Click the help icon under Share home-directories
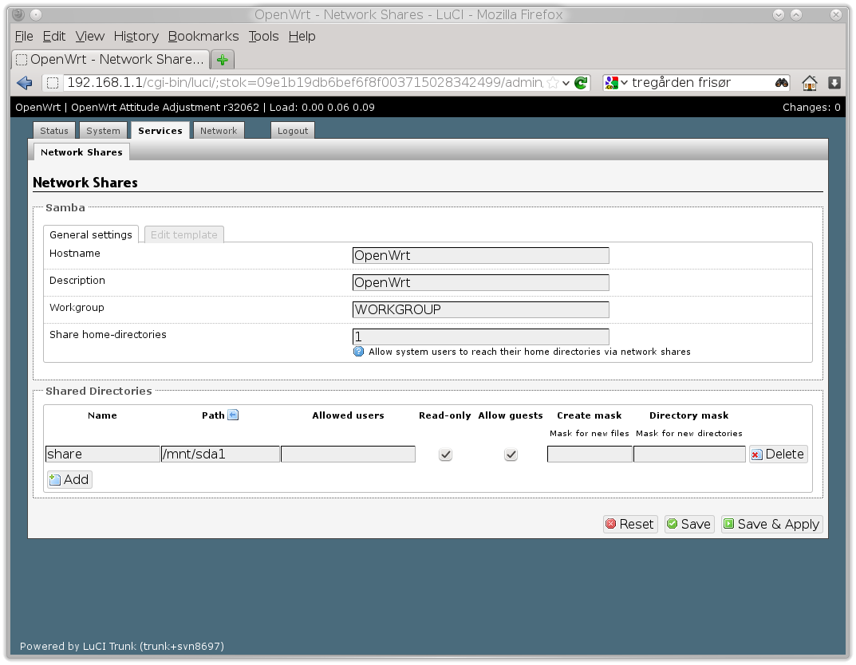 click(x=358, y=352)
